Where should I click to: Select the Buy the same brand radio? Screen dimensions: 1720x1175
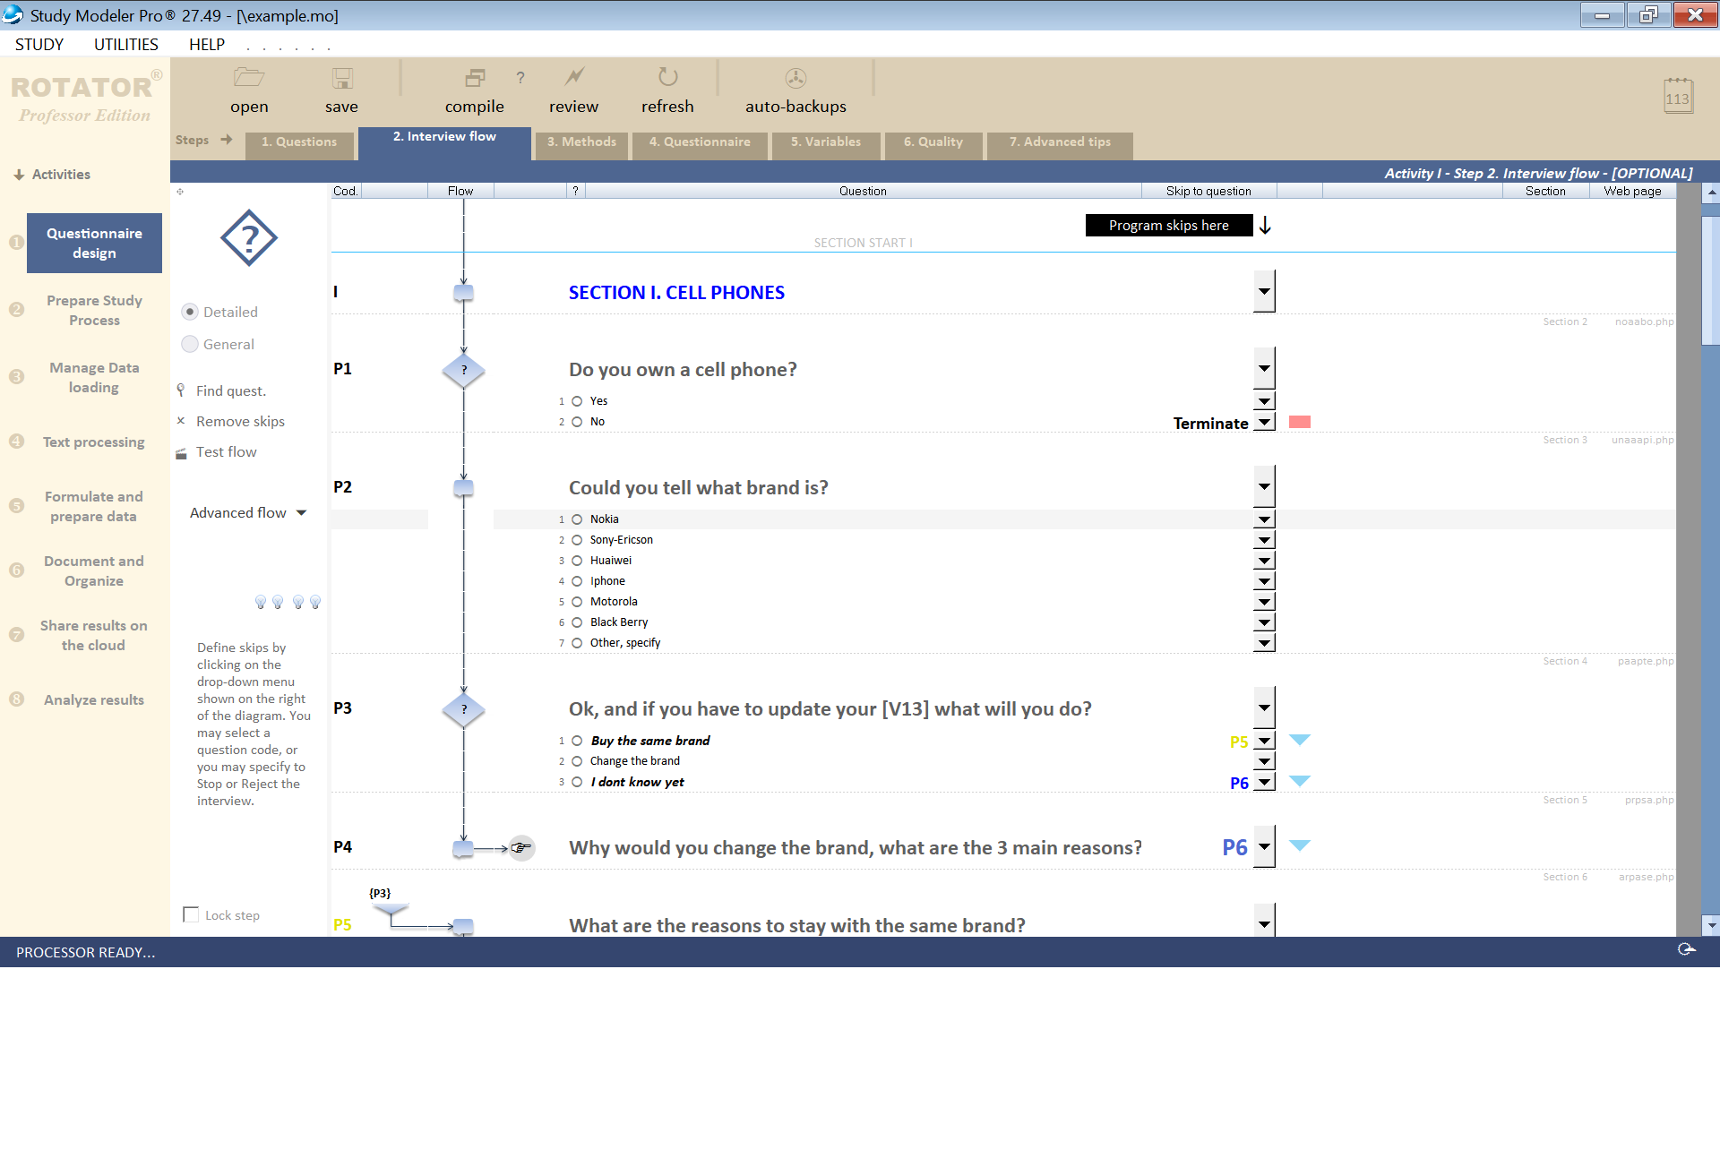[577, 741]
